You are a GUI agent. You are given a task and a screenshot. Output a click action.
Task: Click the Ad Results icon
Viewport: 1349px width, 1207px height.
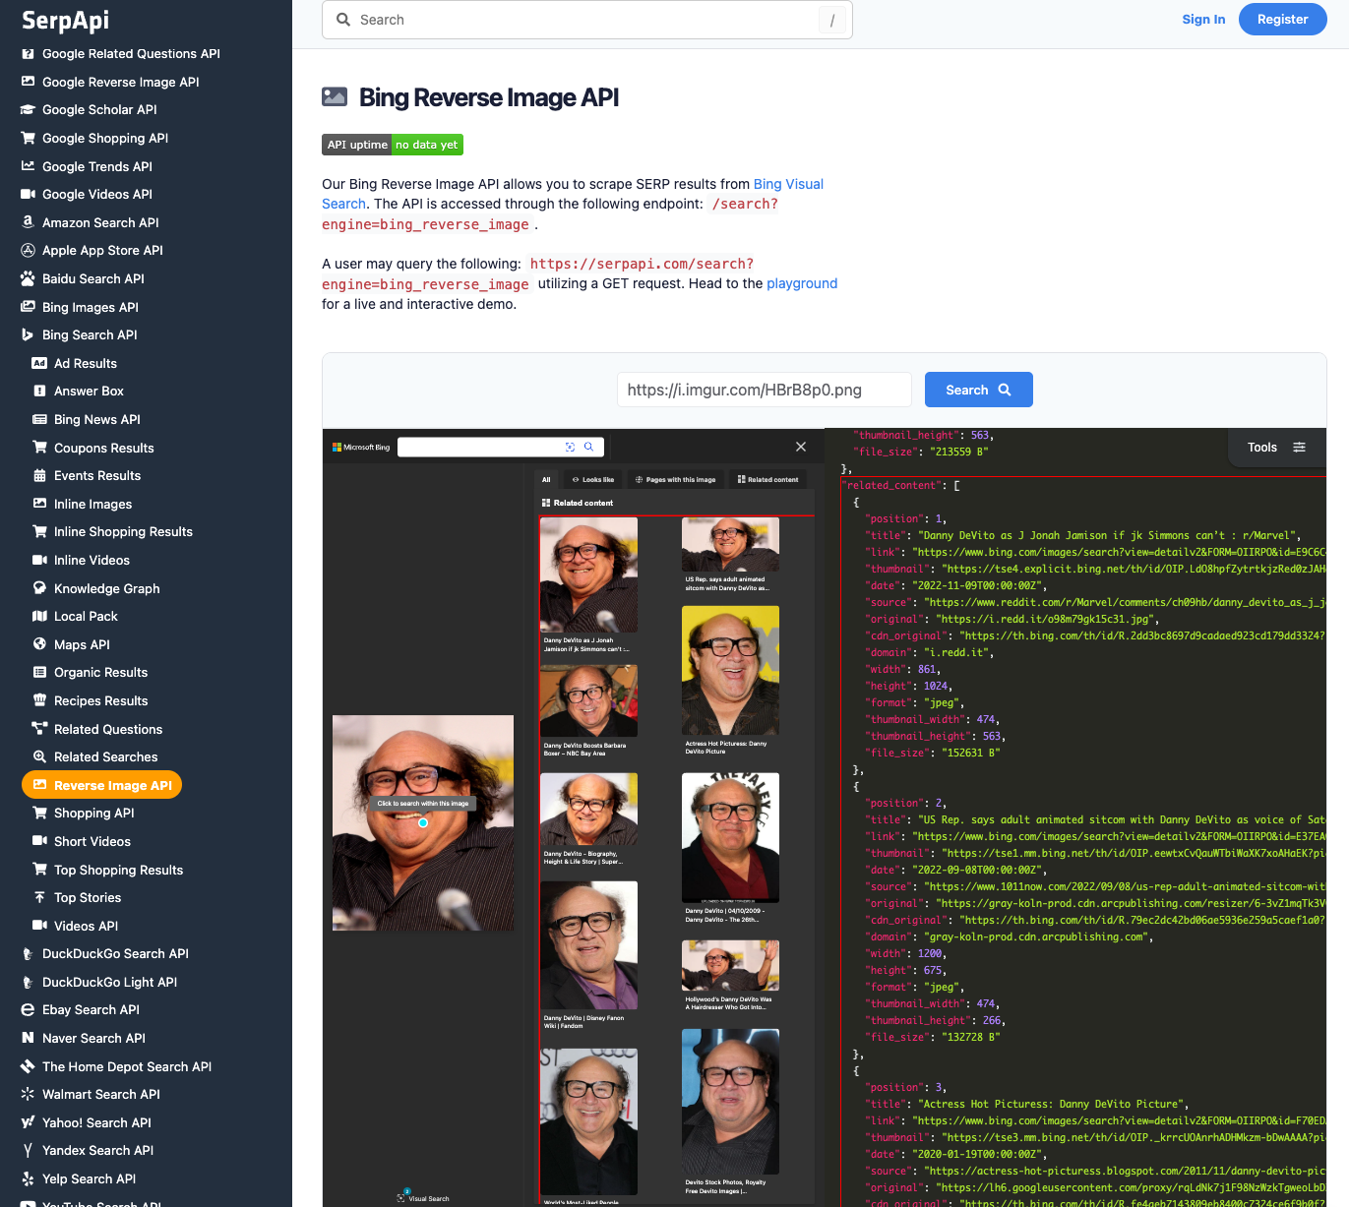(x=39, y=363)
